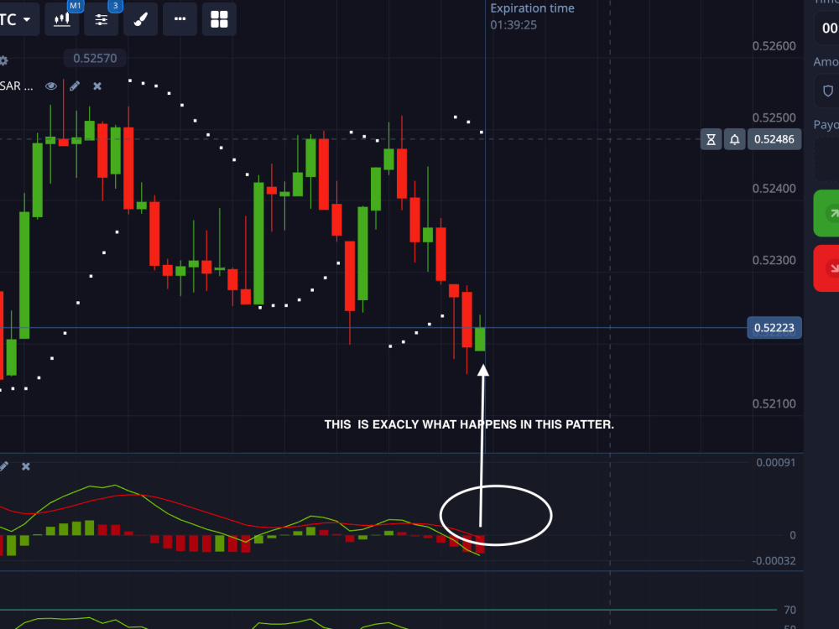
Task: Edit the SAR indicator settings
Action: pos(75,86)
